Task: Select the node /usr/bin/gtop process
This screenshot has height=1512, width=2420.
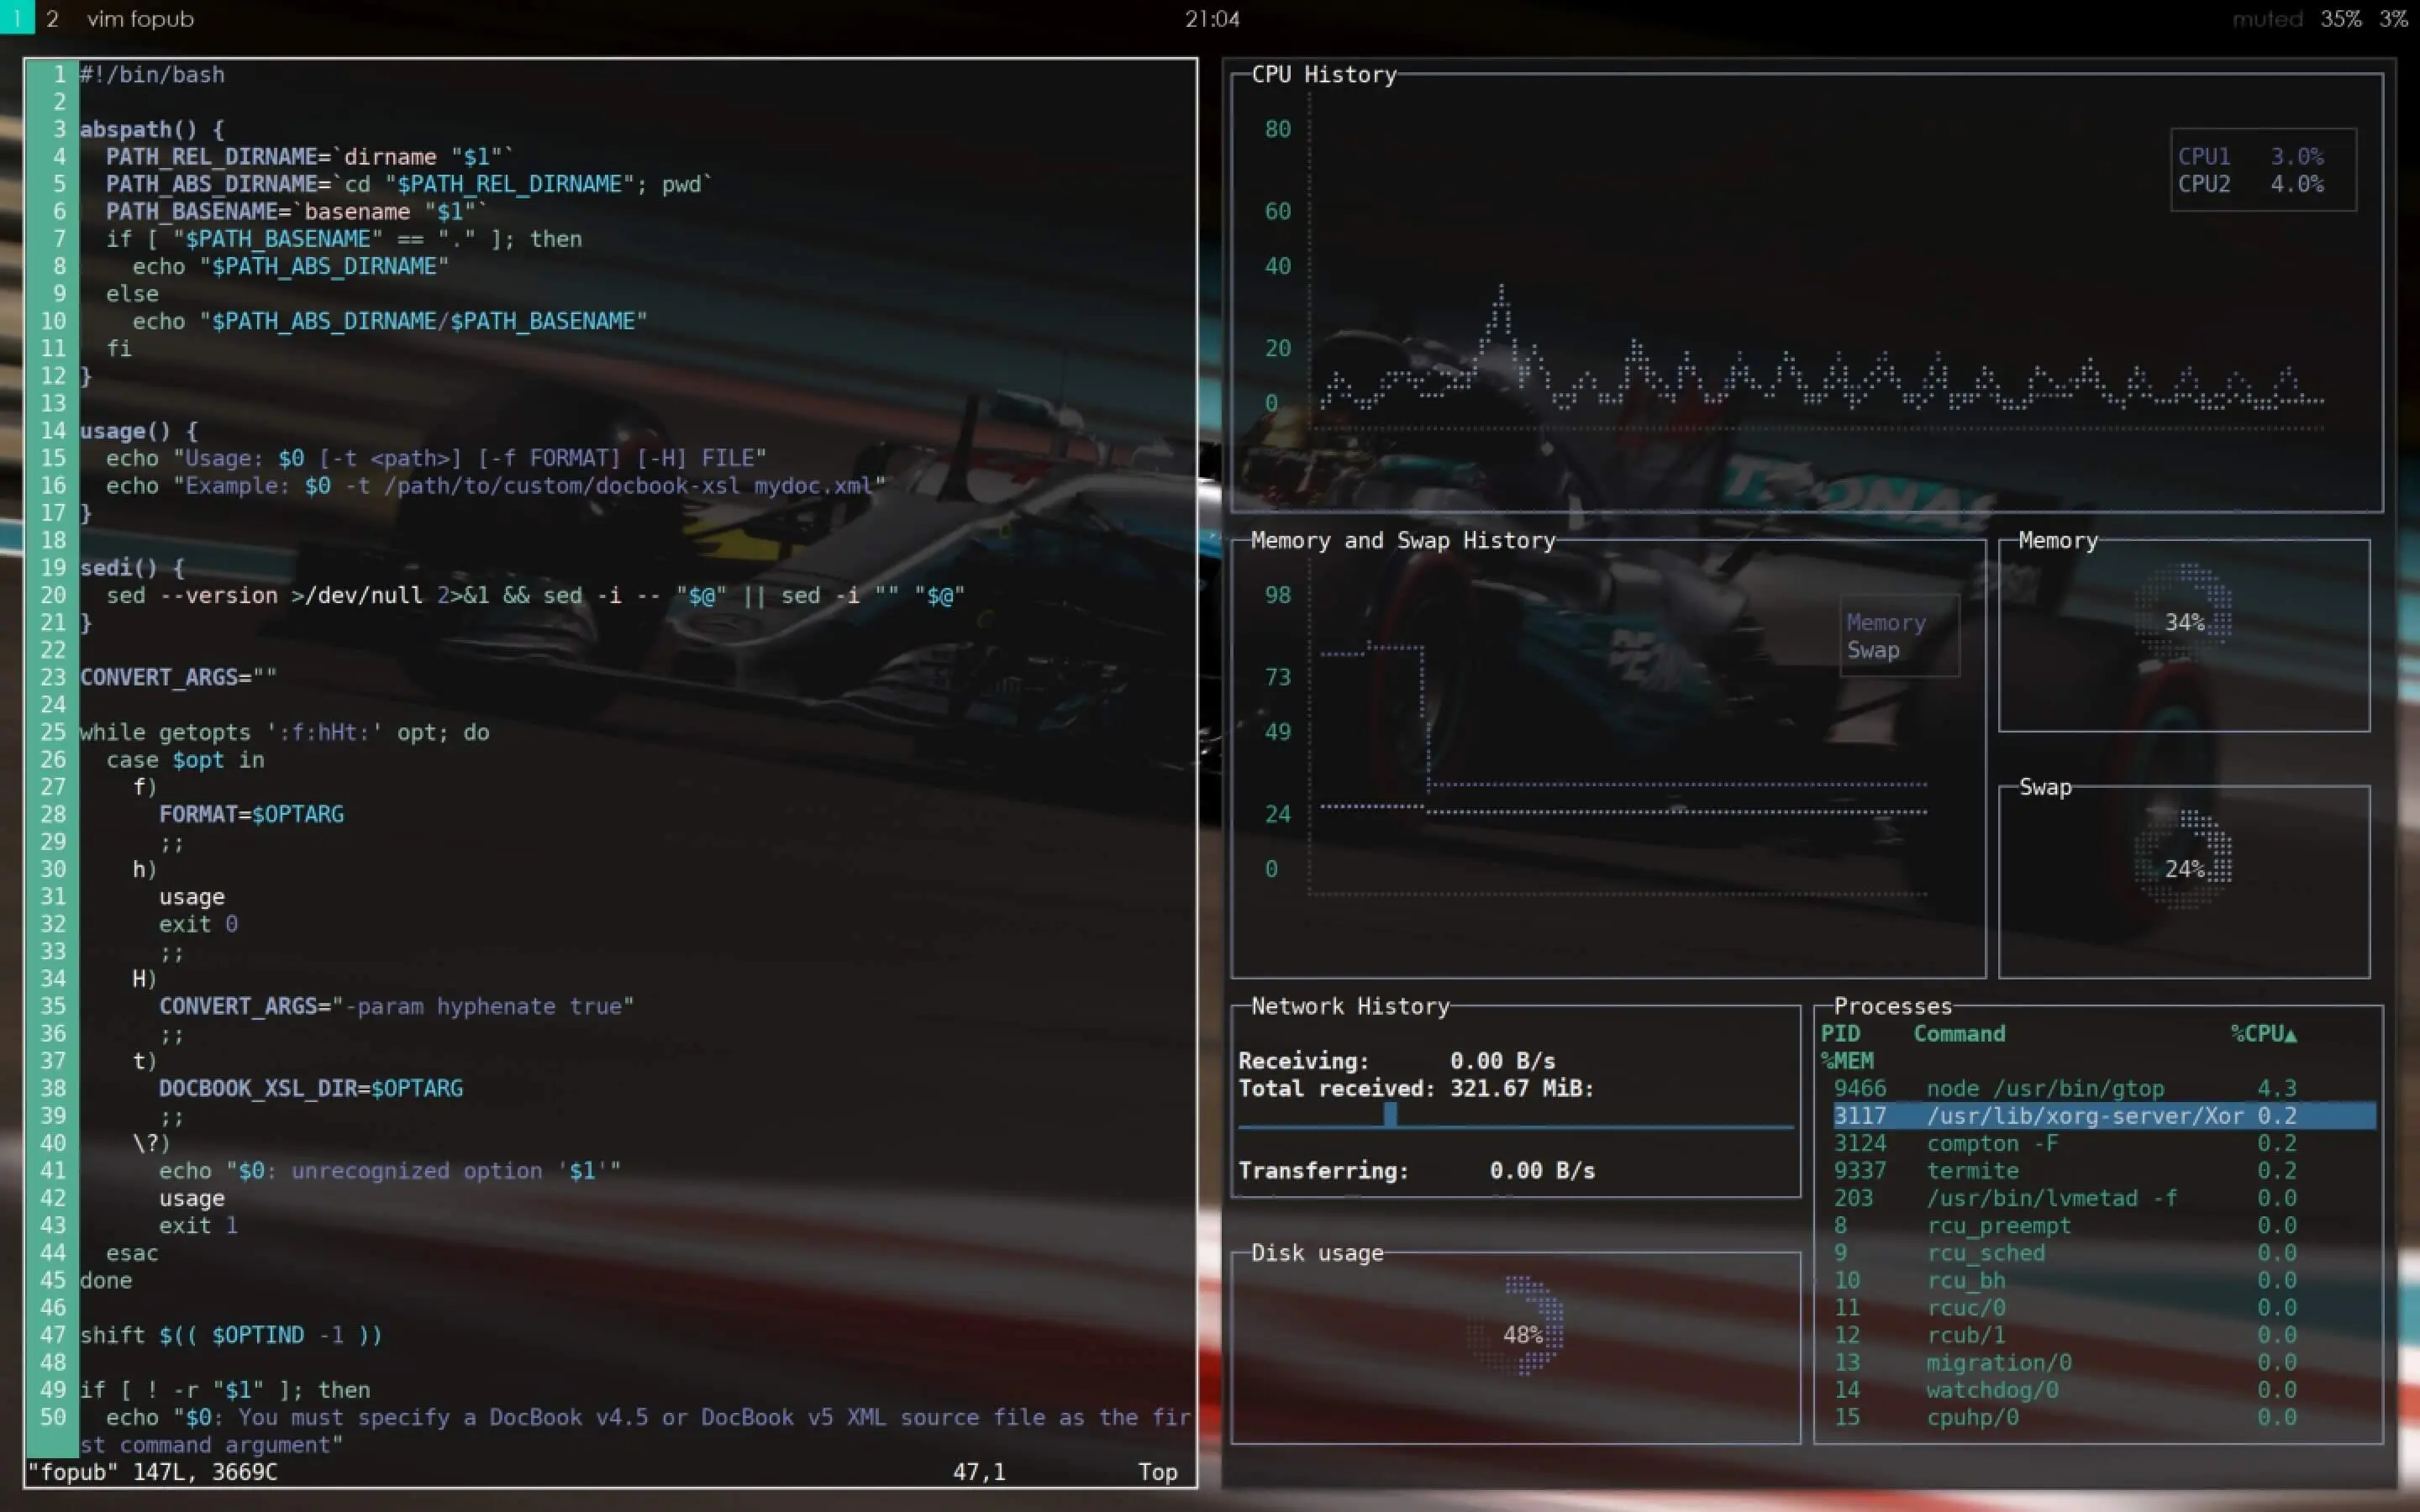Action: [x=2044, y=1088]
